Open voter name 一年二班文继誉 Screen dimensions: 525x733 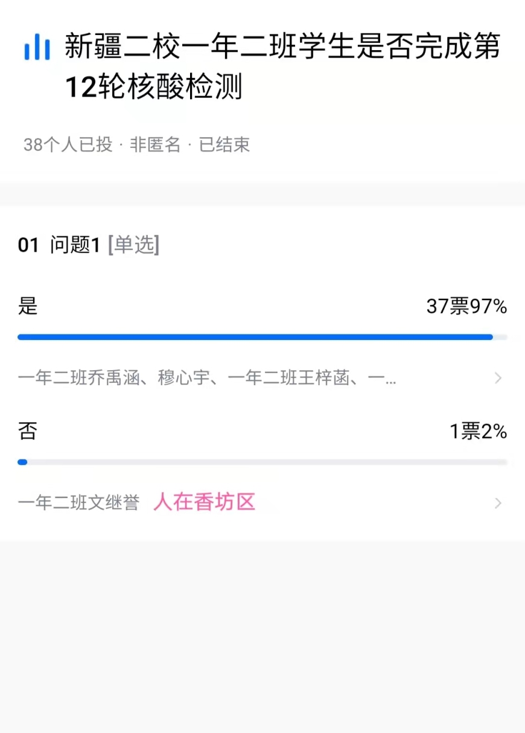click(x=79, y=503)
